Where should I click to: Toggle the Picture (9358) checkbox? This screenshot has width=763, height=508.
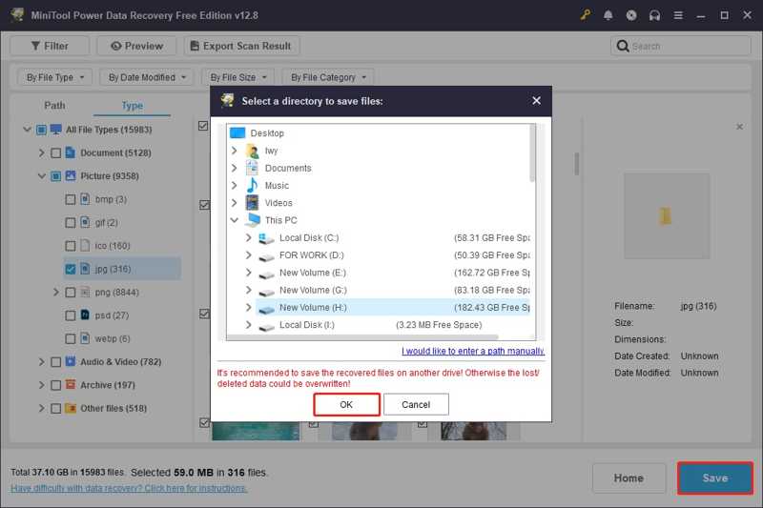(x=56, y=176)
